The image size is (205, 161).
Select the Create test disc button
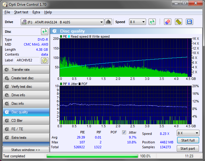(26, 78)
